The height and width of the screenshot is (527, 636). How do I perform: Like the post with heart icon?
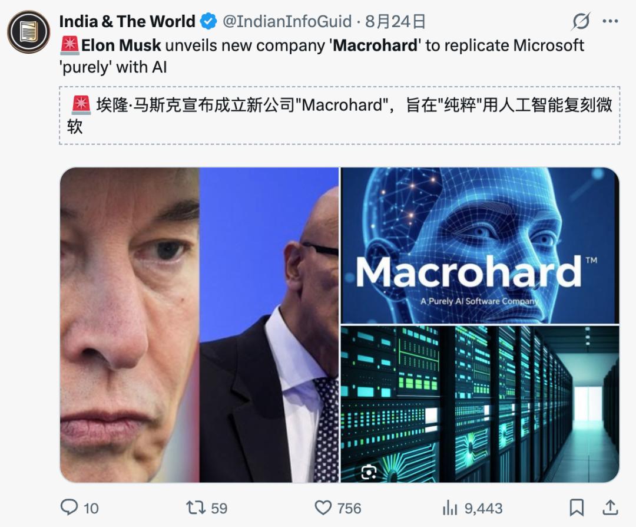pyautogui.click(x=323, y=508)
